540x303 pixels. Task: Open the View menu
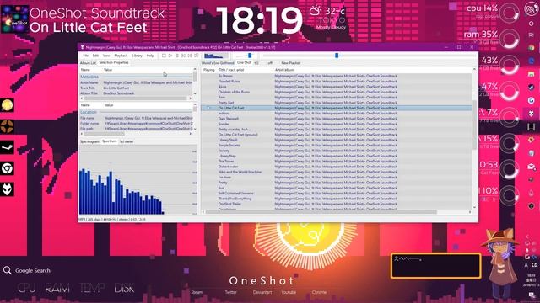click(106, 56)
